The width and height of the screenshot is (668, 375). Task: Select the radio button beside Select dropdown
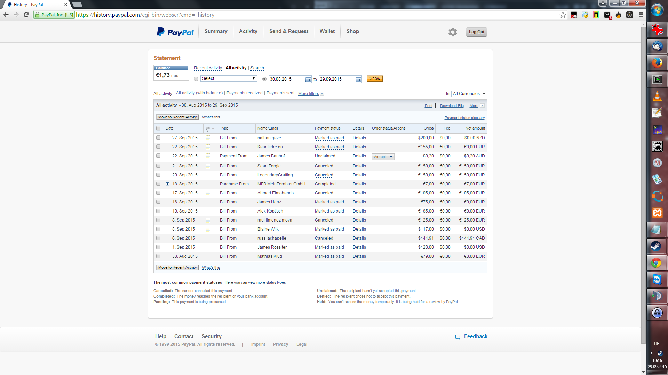(x=196, y=79)
